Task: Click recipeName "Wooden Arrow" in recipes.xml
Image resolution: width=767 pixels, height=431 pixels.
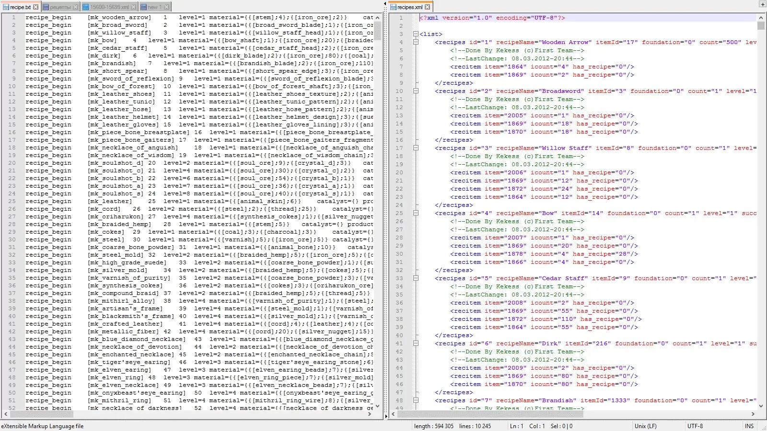Action: [x=544, y=42]
